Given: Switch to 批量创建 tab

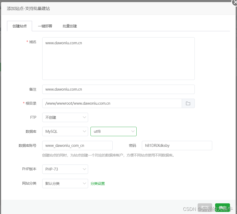Looking at the screenshot, I should pyautogui.click(x=70, y=26).
